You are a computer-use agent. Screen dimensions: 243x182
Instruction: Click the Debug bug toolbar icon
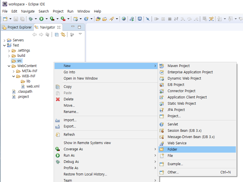point(31,19)
